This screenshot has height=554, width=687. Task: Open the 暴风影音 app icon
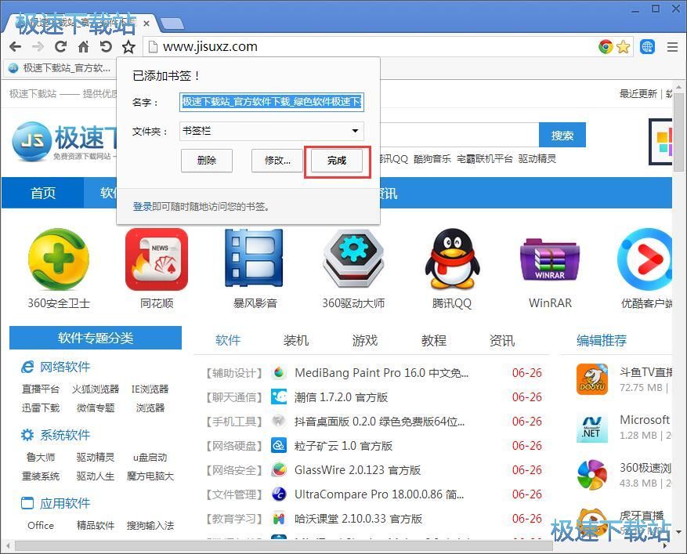click(254, 258)
